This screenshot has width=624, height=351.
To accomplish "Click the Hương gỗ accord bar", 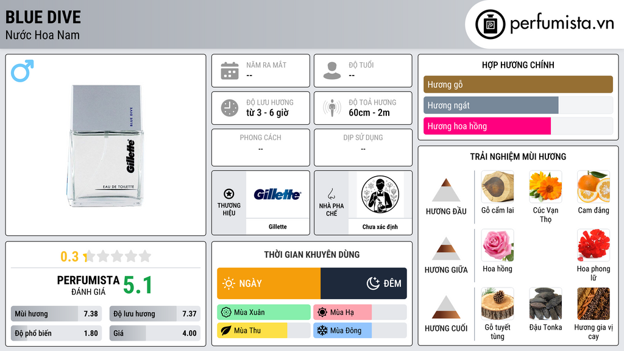I will coord(518,84).
